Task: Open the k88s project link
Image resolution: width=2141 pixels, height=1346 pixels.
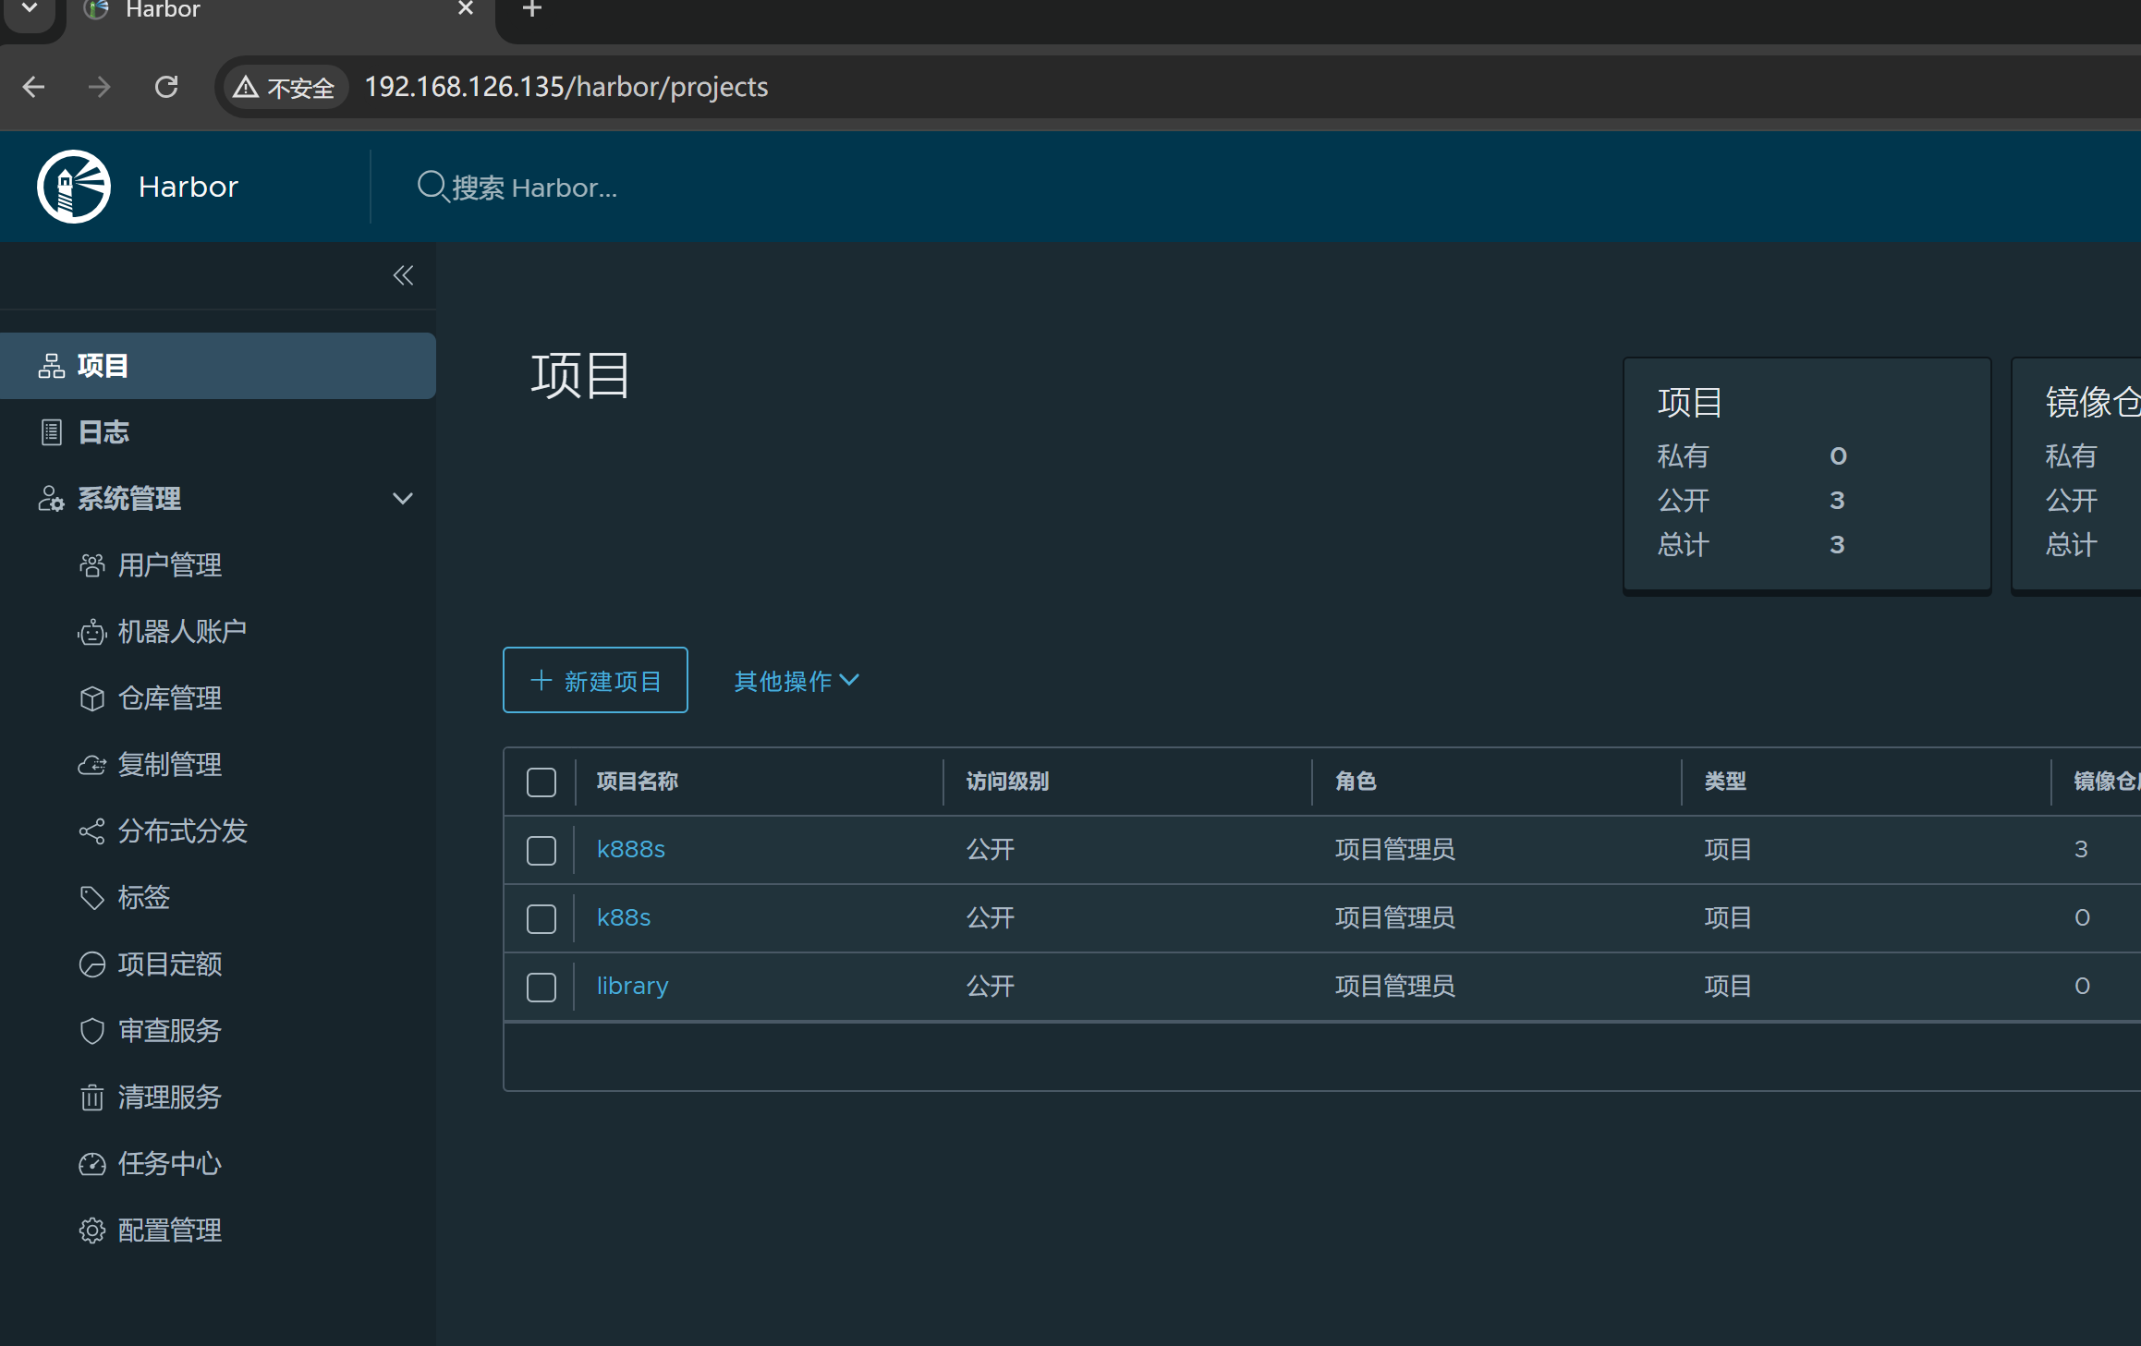Action: coord(624,917)
